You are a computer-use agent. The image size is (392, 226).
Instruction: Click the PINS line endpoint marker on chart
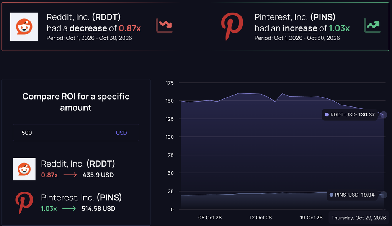point(384,195)
